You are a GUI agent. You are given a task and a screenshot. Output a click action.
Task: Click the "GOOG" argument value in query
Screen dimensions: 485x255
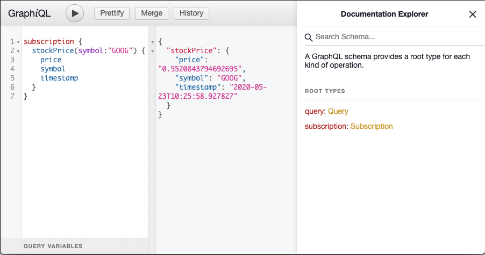(120, 50)
